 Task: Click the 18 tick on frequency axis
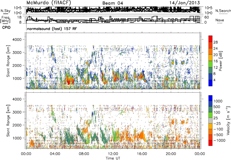[x=19, y=17]
